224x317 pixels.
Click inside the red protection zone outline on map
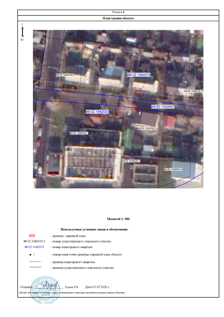(136, 99)
